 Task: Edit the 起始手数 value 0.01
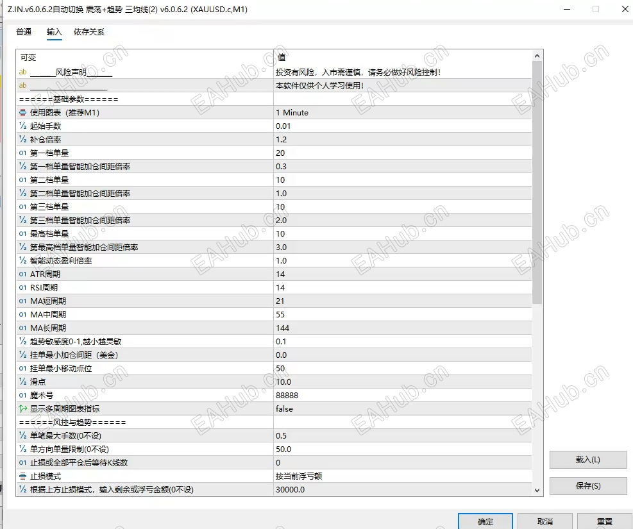[x=403, y=126]
